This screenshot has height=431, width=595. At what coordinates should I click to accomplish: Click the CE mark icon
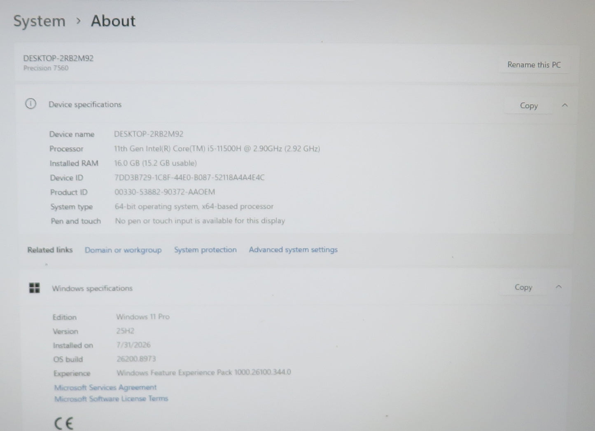pos(64,423)
